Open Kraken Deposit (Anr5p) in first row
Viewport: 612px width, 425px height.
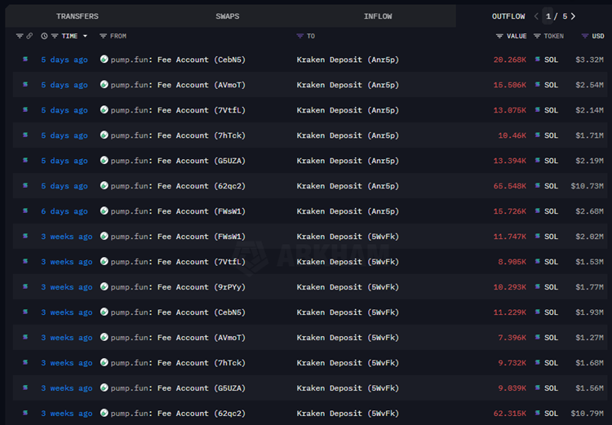pos(348,60)
